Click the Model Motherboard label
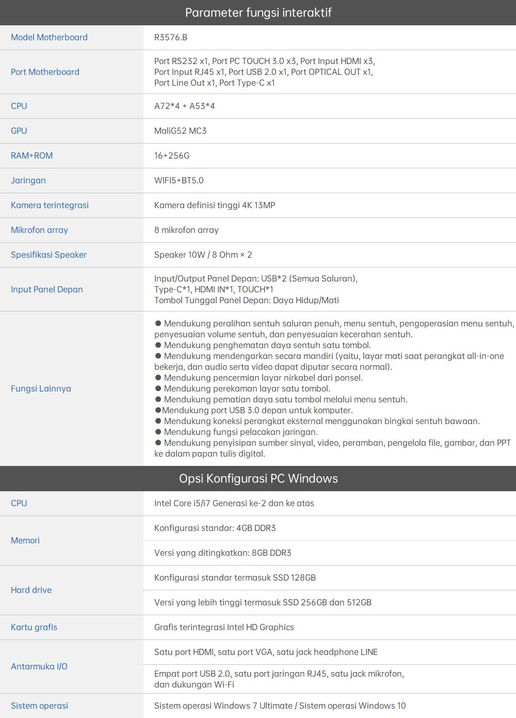 49,37
